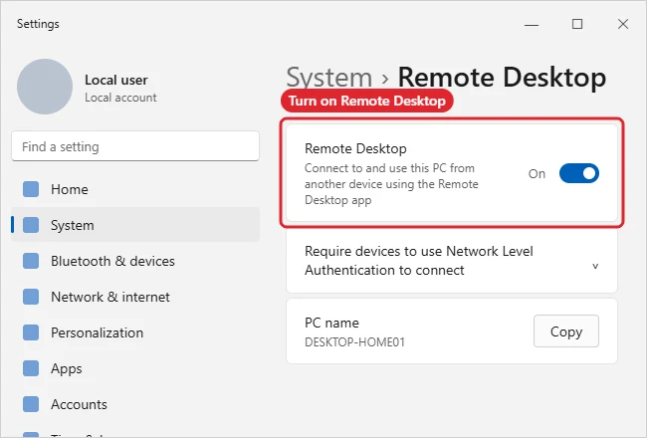Click the Home sidebar icon

[31, 189]
